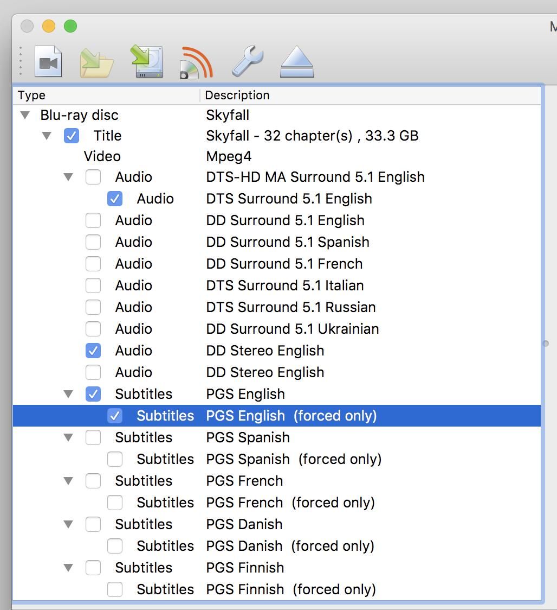
Task: Collapse the DTS-HD MA audio track arrow
Action: [x=68, y=177]
